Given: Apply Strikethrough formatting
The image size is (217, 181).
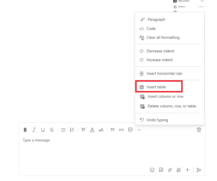Looking at the screenshot, I should (x=52, y=130).
